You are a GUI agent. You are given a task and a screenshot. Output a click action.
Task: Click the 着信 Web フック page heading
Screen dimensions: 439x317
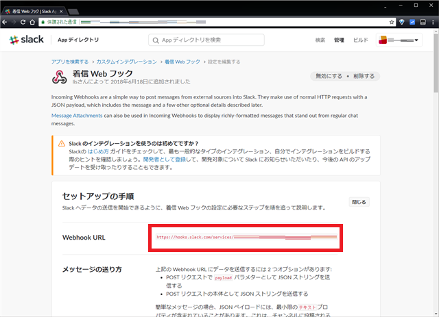[x=103, y=73]
